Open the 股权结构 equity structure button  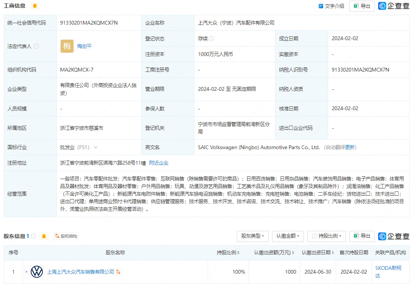coord(66,236)
